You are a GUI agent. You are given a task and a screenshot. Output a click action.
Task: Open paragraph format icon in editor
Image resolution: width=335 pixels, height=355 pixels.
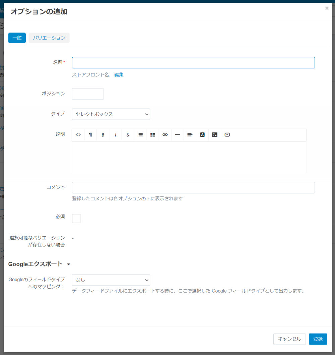tap(90, 135)
